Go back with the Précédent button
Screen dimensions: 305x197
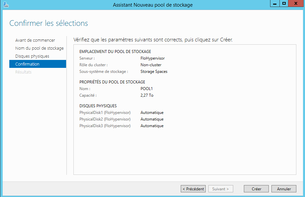click(193, 189)
